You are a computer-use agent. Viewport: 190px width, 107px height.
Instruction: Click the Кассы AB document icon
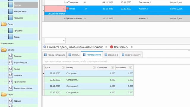coord(10,69)
